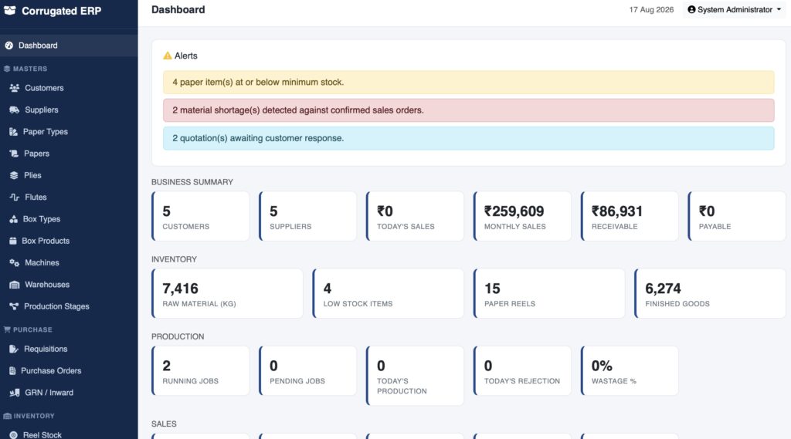Click the Customers people icon
791x439 pixels.
click(14, 88)
